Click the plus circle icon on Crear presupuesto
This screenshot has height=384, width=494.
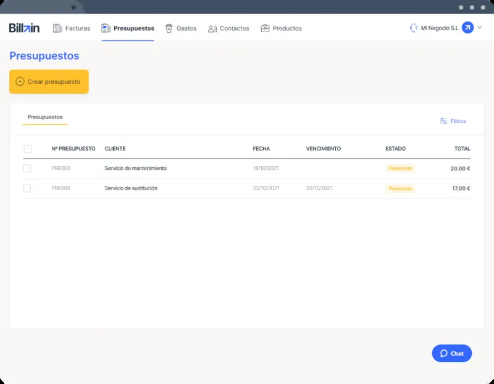pos(20,81)
